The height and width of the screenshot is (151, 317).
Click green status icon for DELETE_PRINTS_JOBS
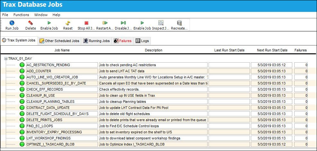coord(22,120)
